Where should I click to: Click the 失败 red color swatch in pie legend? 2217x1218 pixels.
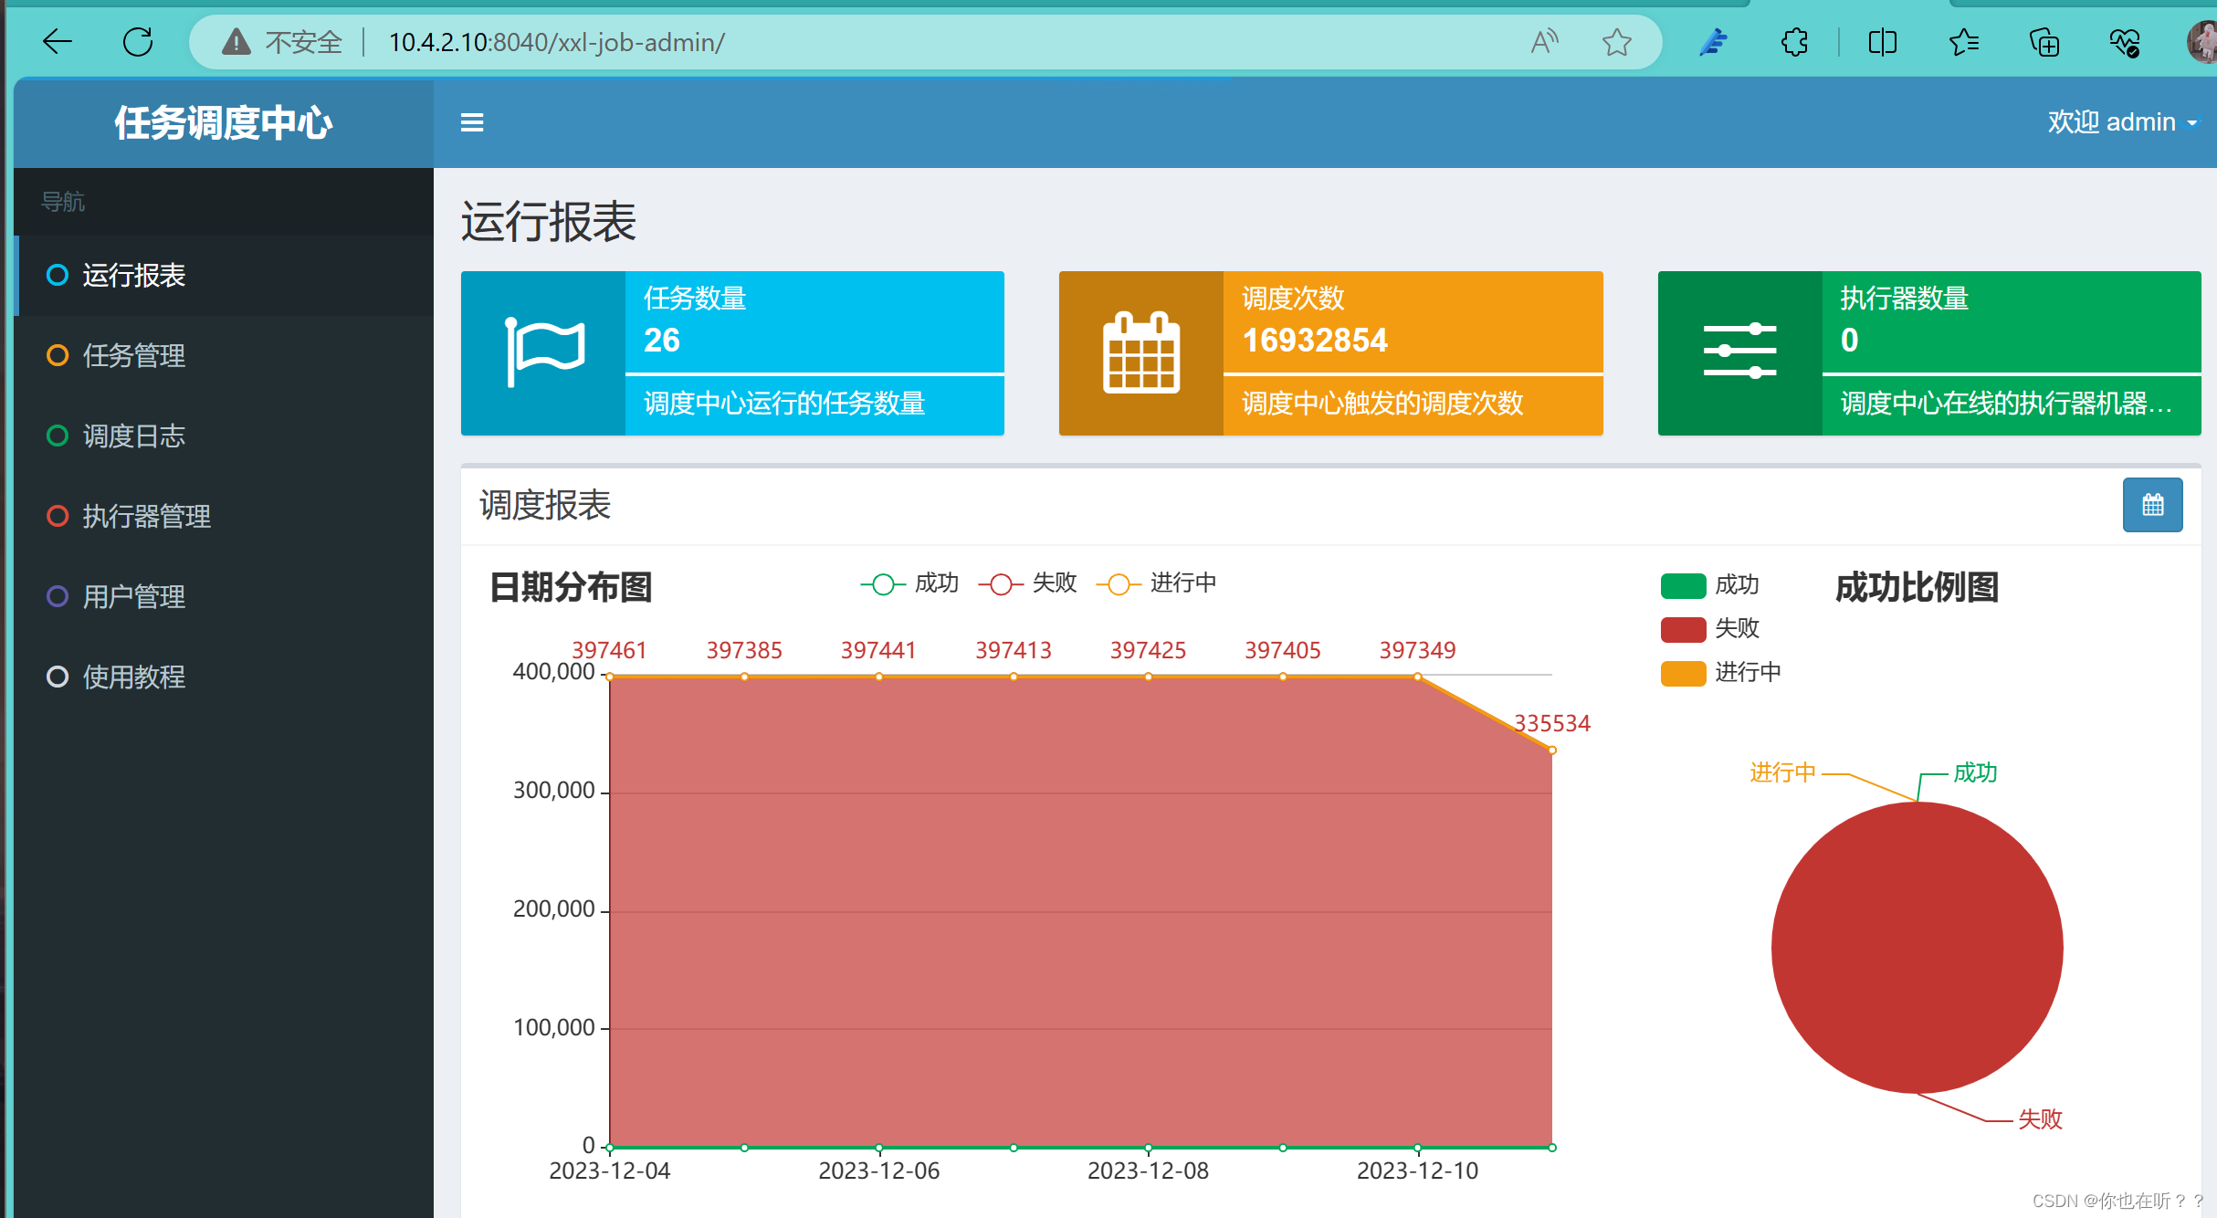[x=1683, y=629]
